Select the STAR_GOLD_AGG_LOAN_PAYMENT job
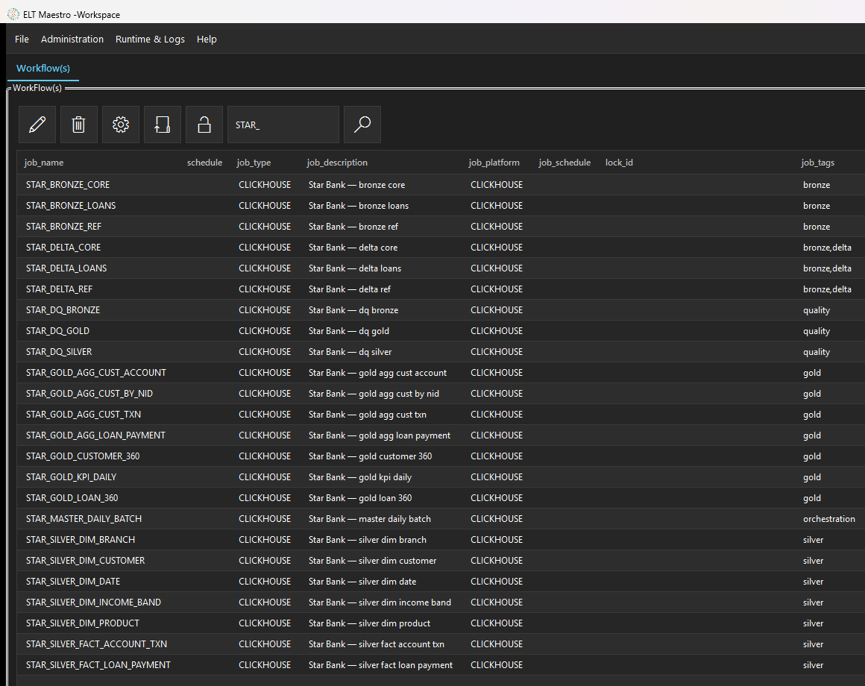This screenshot has width=865, height=686. coord(95,435)
